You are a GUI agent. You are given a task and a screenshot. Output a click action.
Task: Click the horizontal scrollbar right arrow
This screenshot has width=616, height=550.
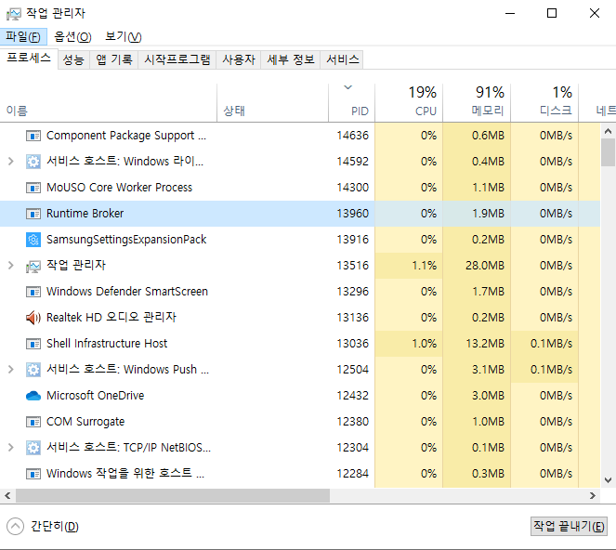(593, 496)
